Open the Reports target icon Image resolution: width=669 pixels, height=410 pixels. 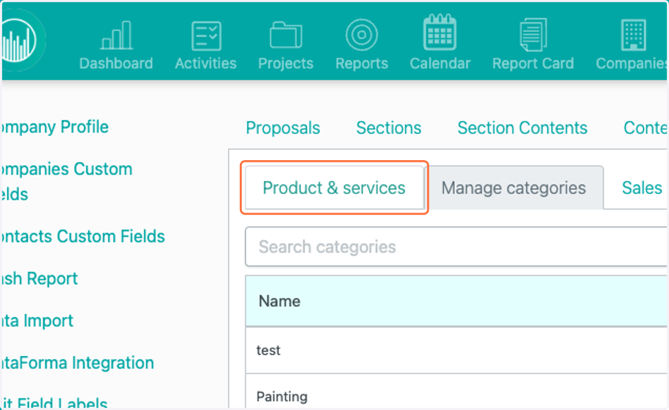[x=361, y=35]
